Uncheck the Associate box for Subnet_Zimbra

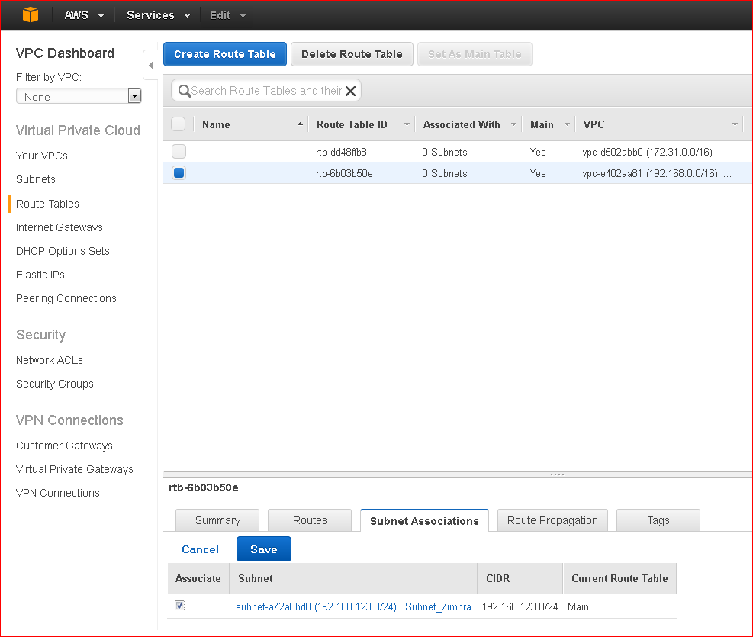pos(179,605)
